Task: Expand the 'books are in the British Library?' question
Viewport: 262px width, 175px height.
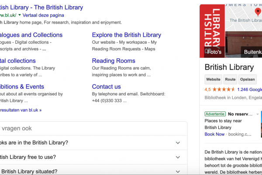Action: coord(178,143)
